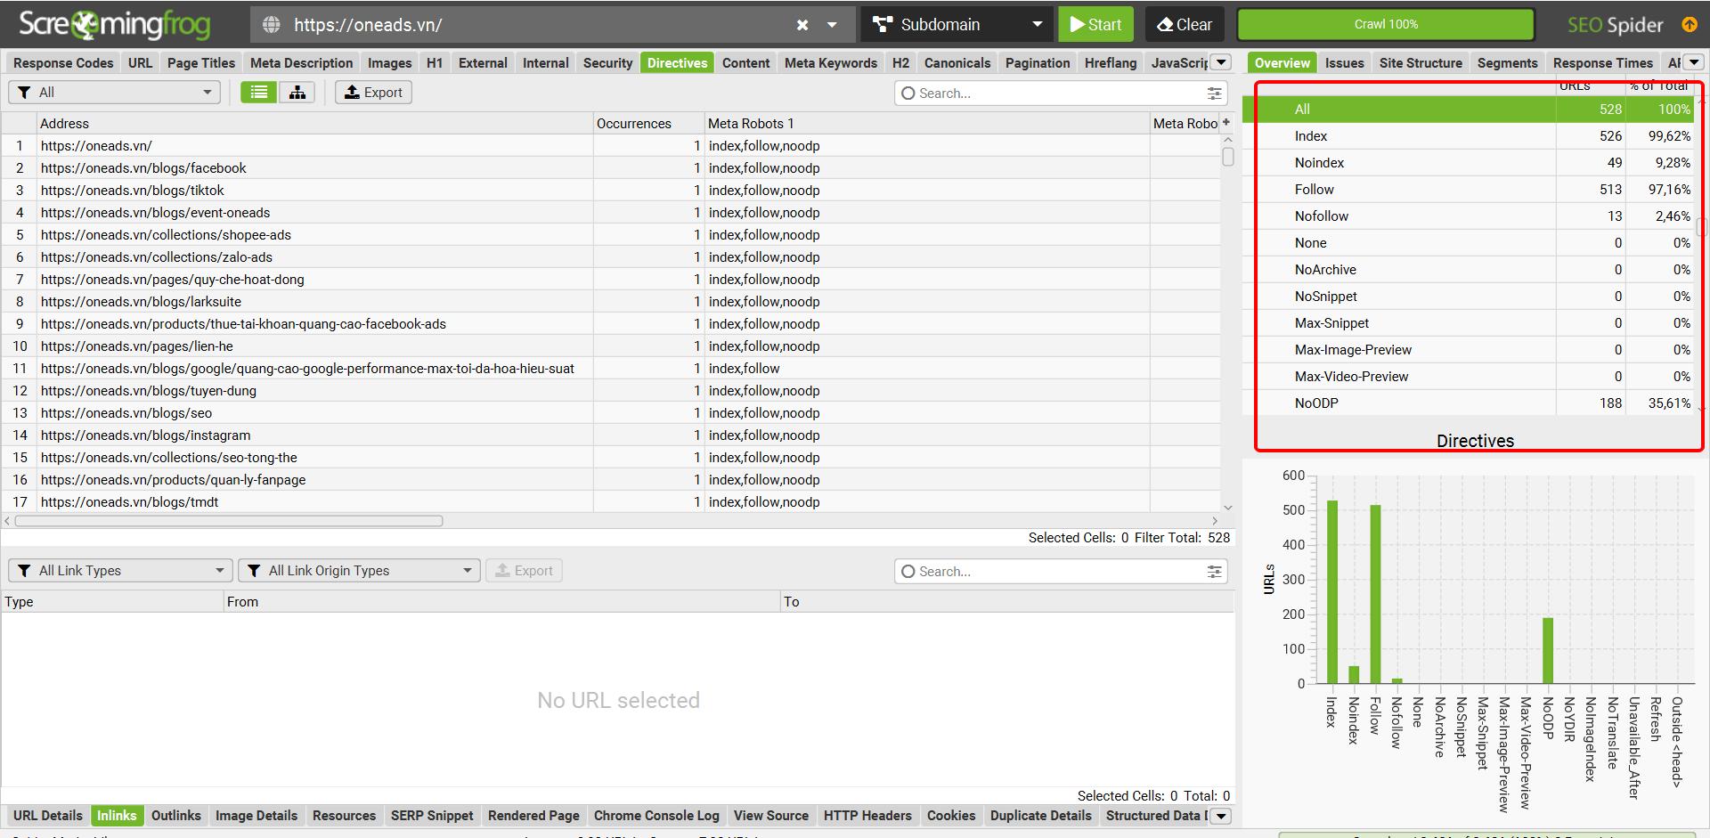Open the Site Structure tab
1710x838 pixels.
(x=1421, y=62)
